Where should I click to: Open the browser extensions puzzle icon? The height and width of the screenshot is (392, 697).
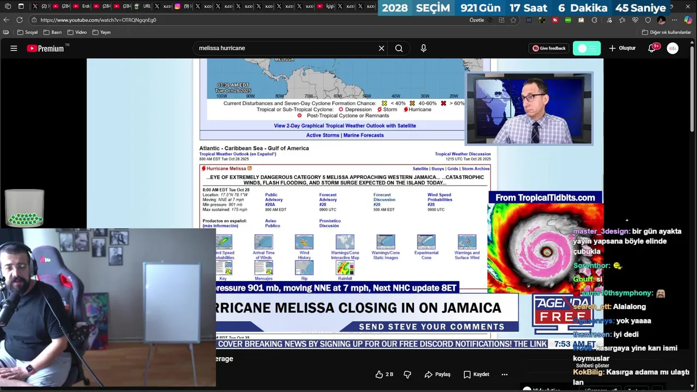594,20
